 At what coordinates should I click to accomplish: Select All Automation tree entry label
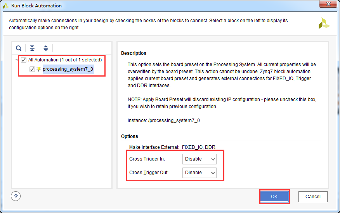tap(65, 60)
